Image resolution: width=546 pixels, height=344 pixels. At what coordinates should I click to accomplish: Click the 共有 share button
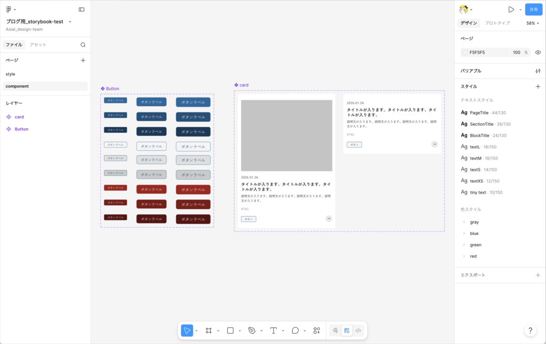pos(534,10)
